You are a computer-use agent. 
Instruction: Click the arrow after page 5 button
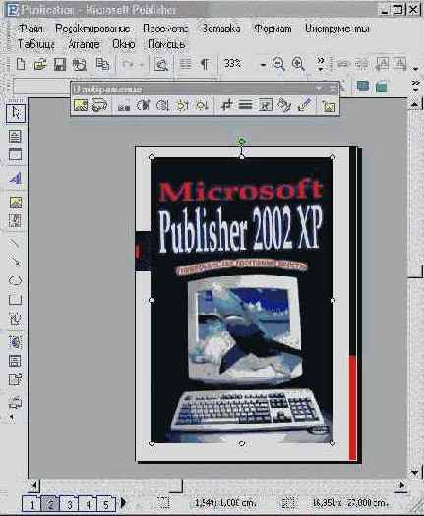tap(123, 503)
